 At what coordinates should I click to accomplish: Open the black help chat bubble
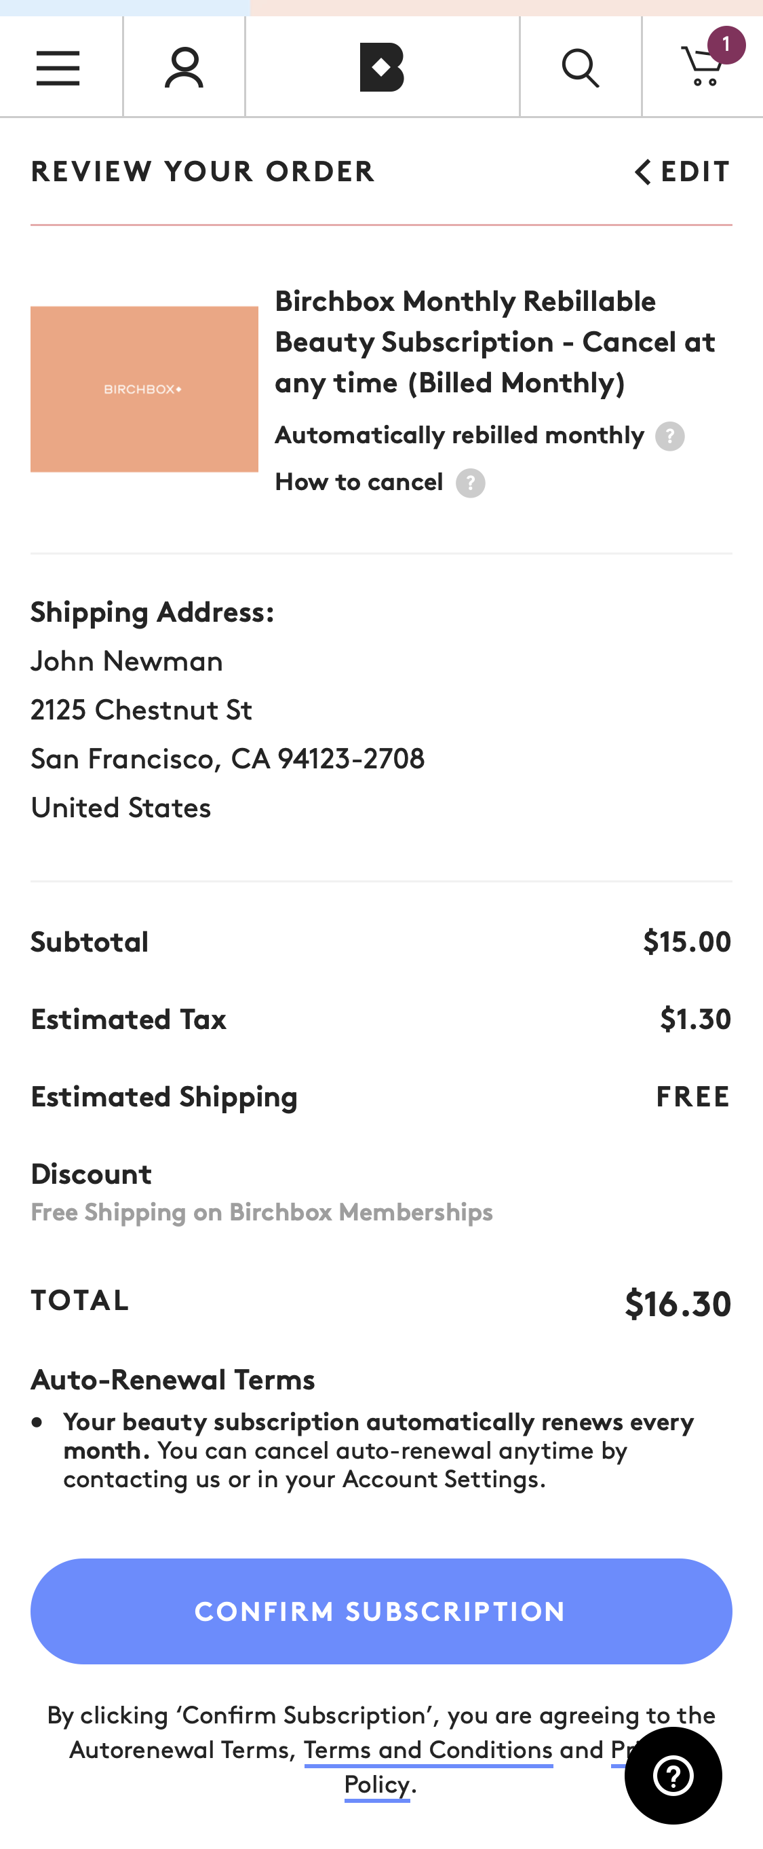point(673,1776)
